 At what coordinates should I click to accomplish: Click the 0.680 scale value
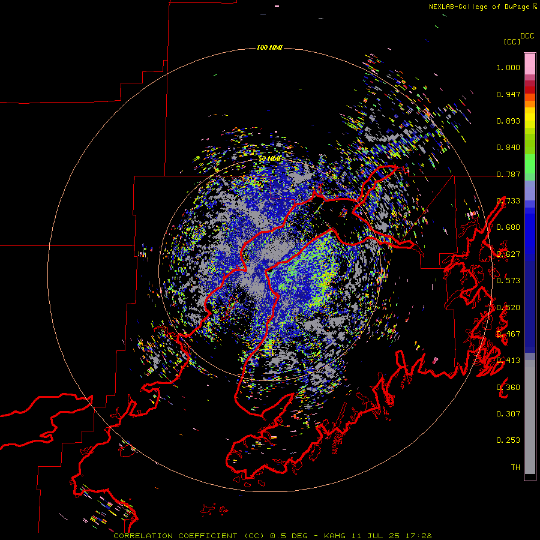point(508,227)
